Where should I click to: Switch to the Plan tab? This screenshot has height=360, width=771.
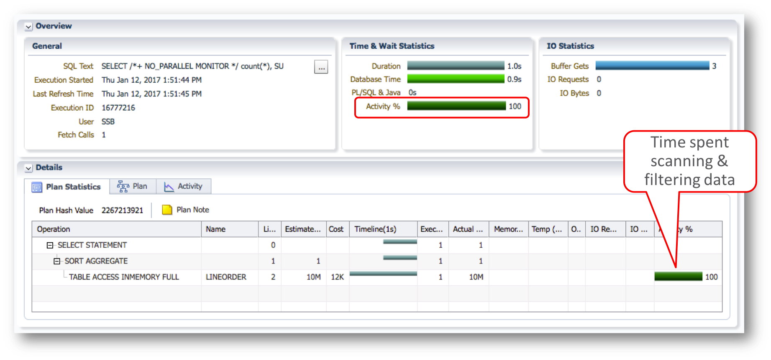coord(133,186)
